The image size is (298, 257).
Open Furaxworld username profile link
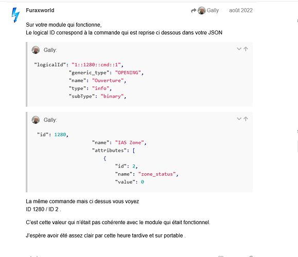pos(40,10)
